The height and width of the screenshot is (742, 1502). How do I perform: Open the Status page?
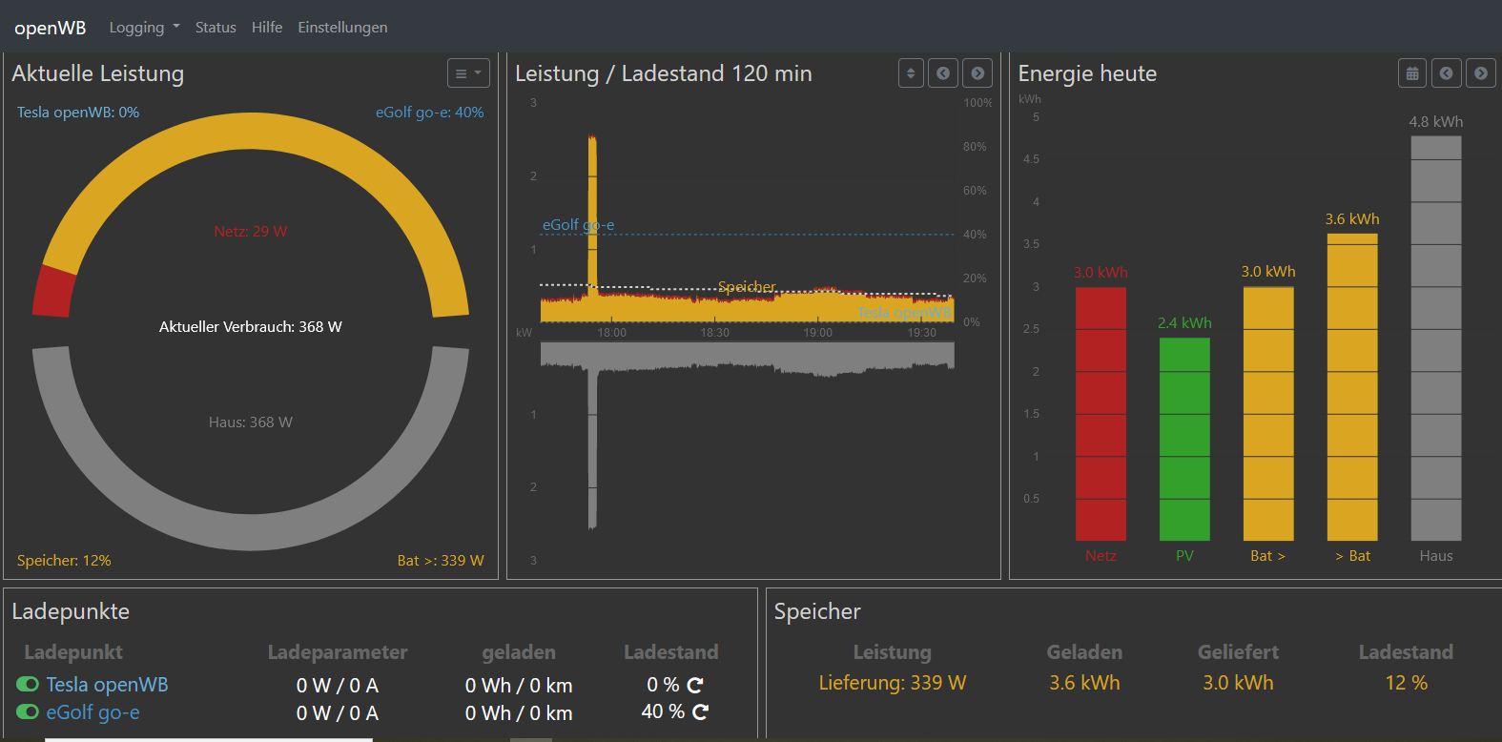(216, 28)
